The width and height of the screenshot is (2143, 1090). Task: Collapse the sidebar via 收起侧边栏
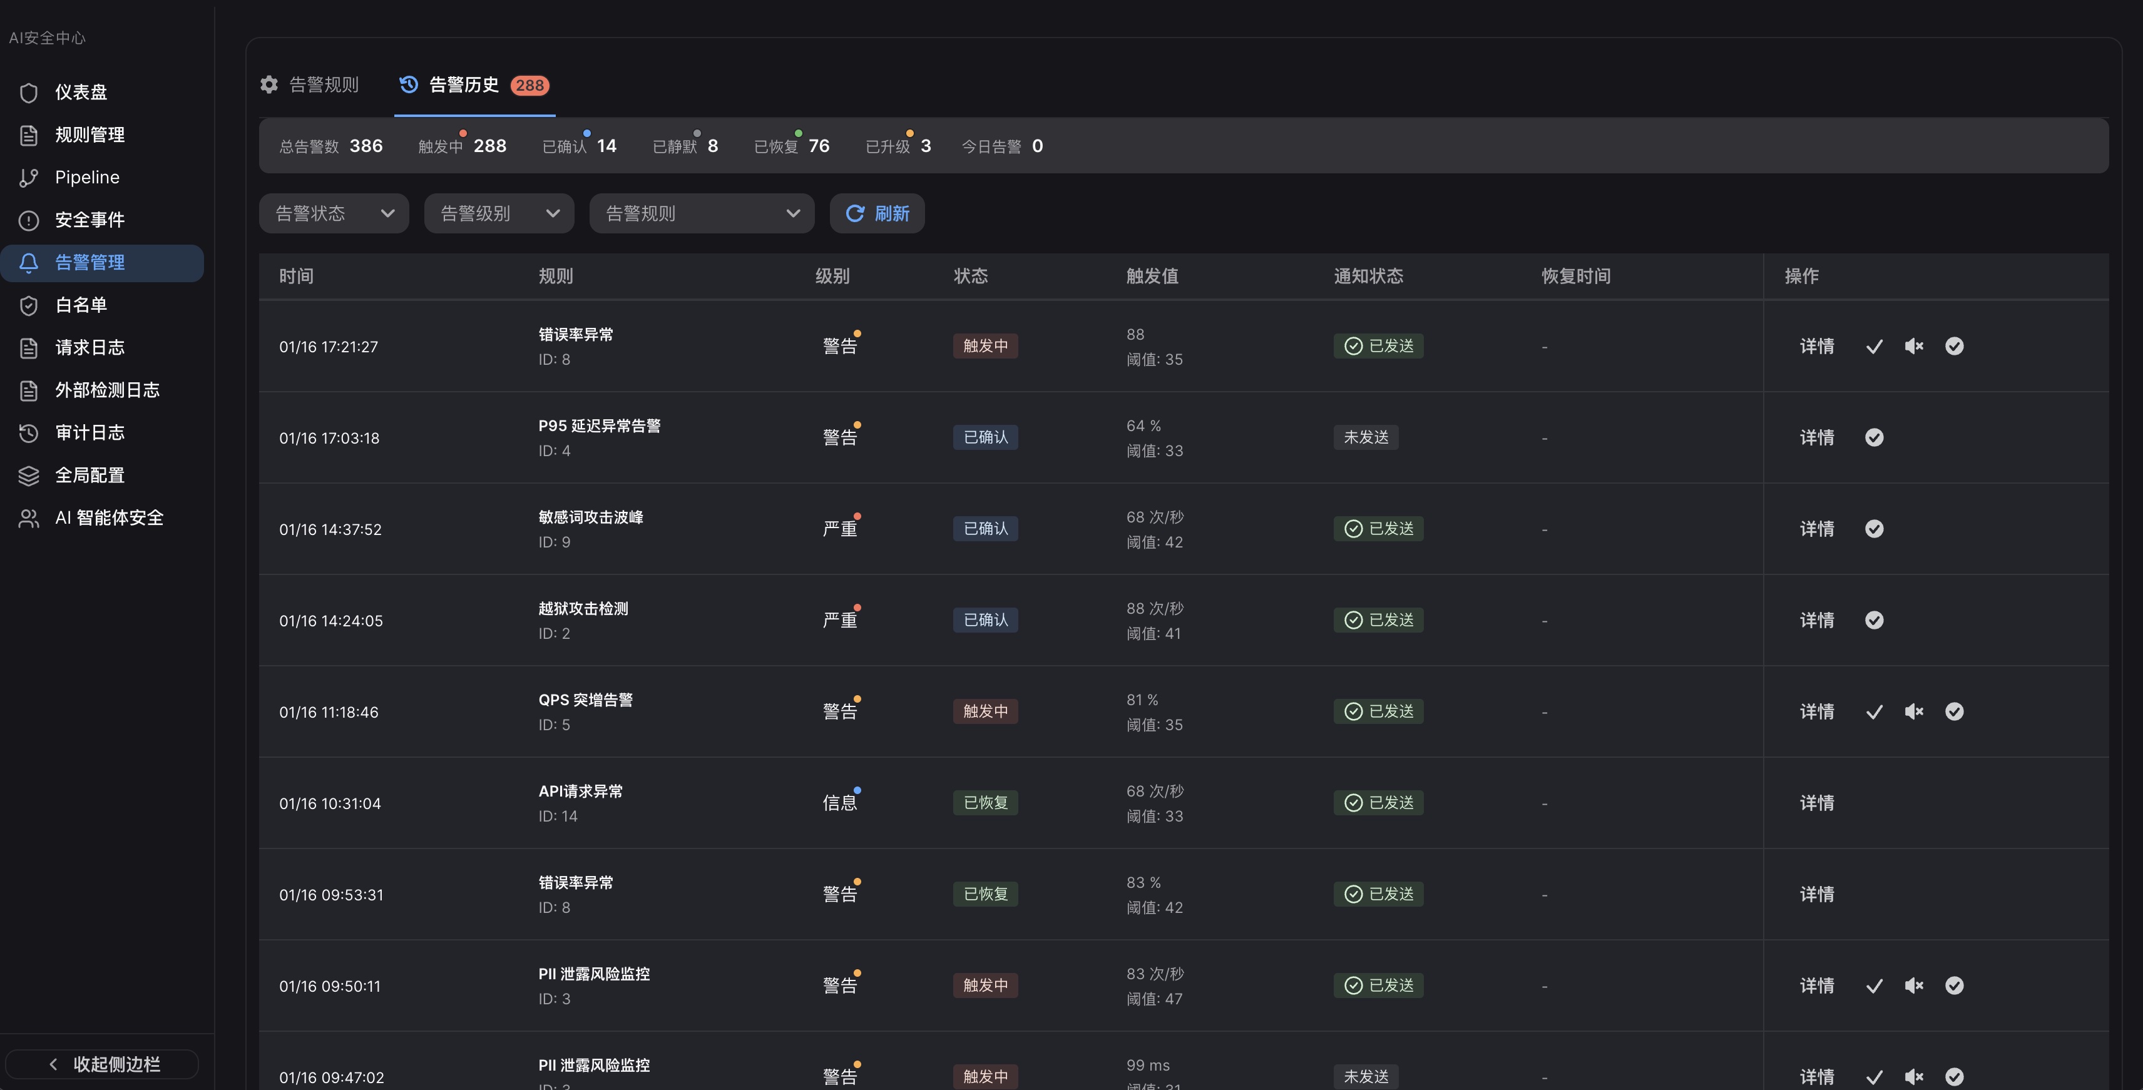point(101,1064)
